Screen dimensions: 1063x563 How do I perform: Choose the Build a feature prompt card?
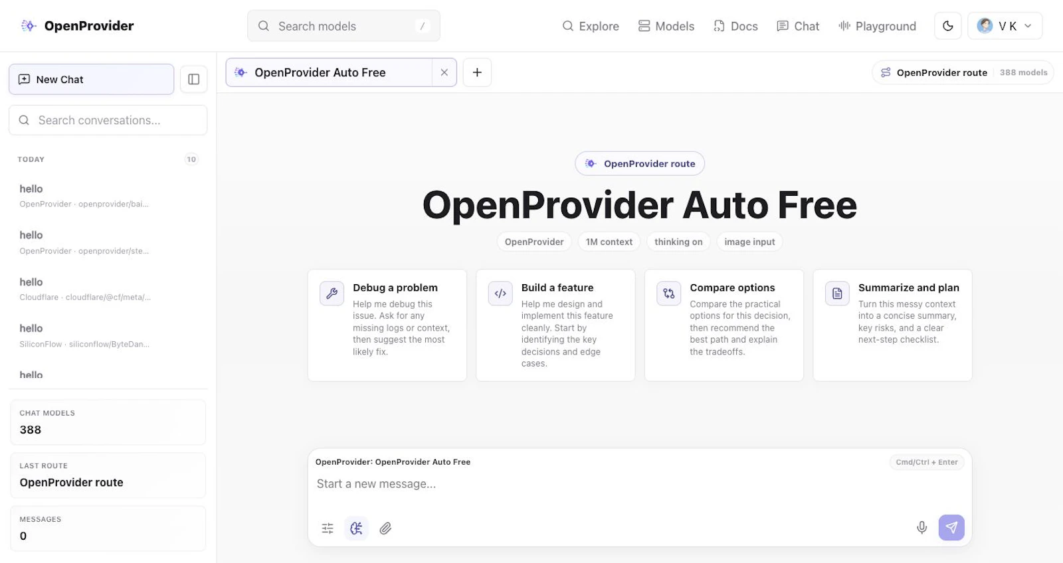pyautogui.click(x=555, y=325)
